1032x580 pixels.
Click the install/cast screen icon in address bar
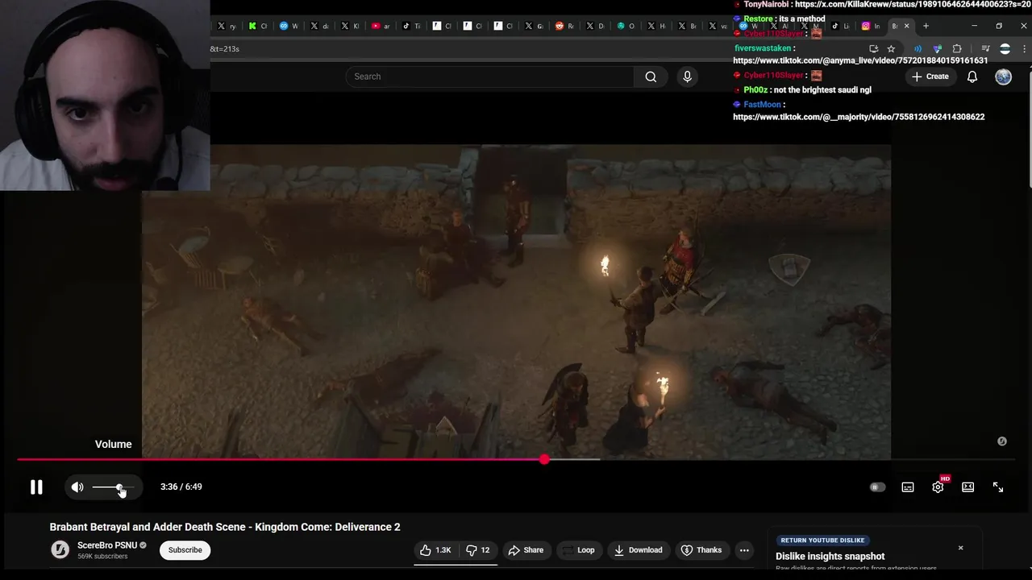tap(873, 48)
